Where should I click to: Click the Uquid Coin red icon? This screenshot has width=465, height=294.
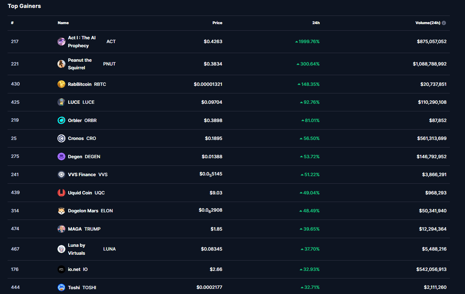[61, 193]
